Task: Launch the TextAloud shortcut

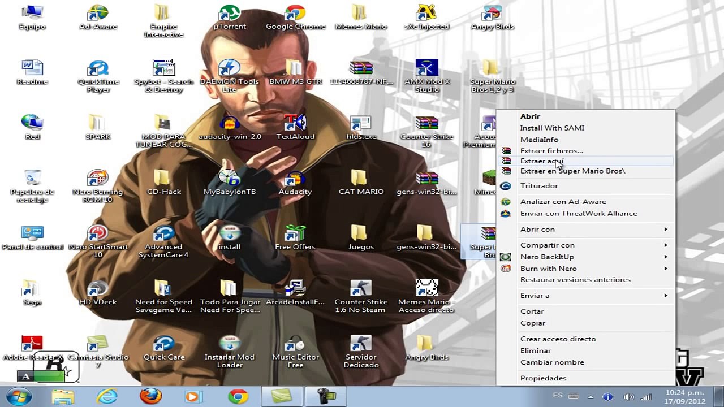Action: [x=295, y=127]
